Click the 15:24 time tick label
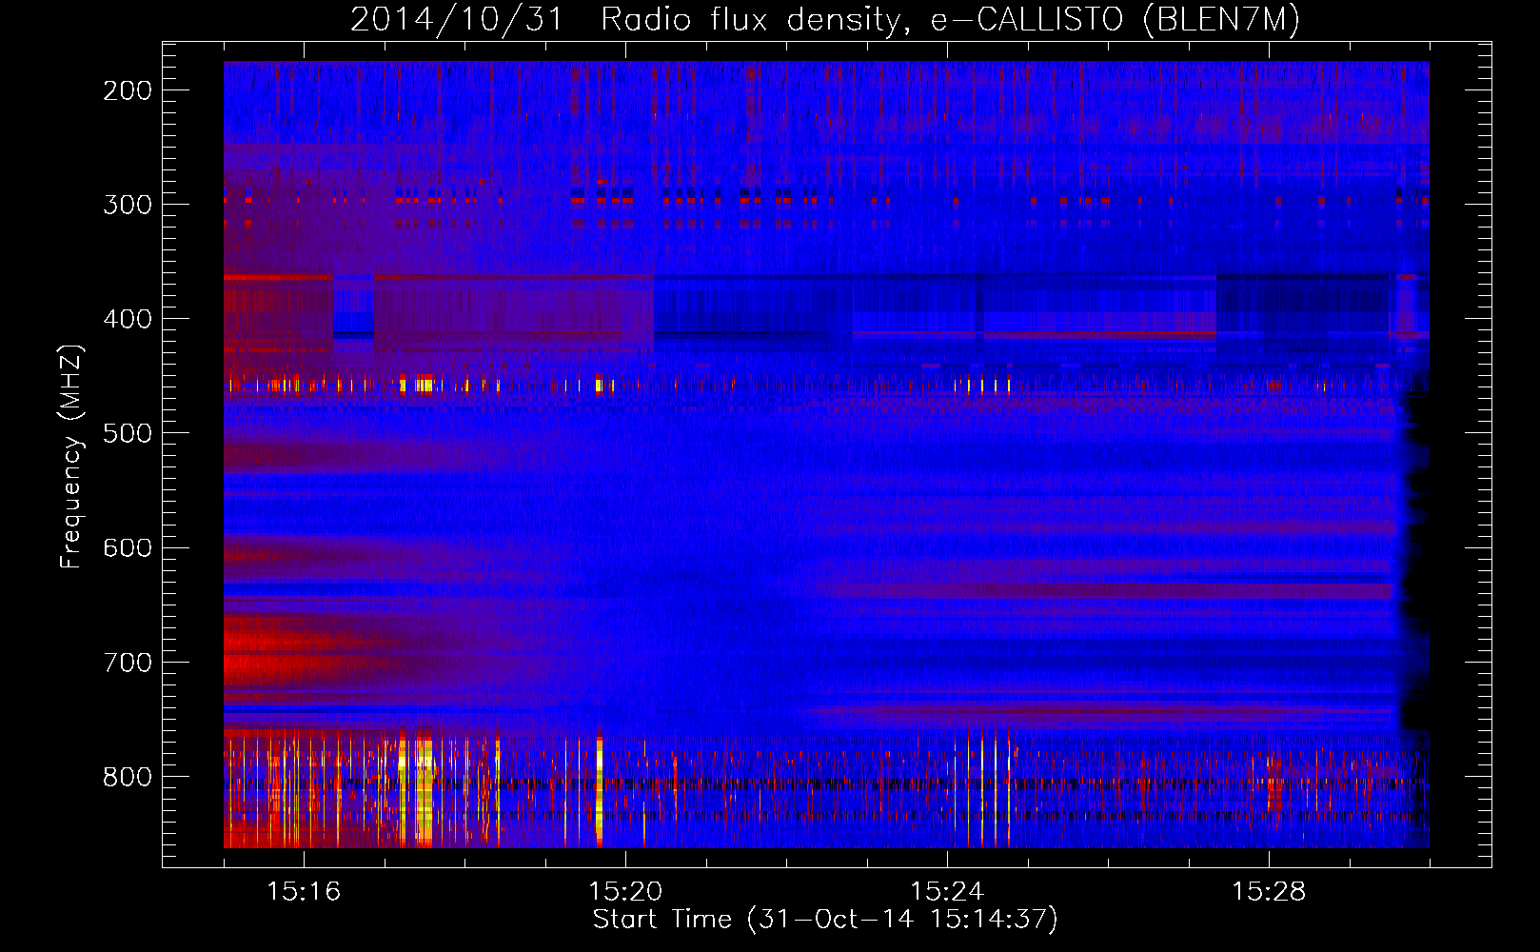1540x952 pixels. point(947,891)
